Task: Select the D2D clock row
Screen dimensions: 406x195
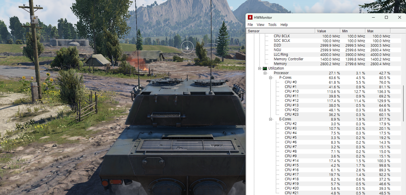Action: pos(324,45)
